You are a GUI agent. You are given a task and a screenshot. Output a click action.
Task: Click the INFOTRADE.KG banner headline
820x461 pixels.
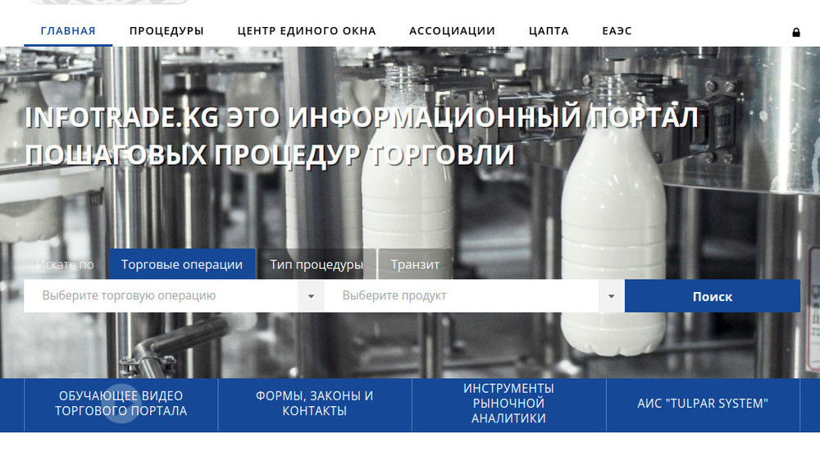pos(361,135)
